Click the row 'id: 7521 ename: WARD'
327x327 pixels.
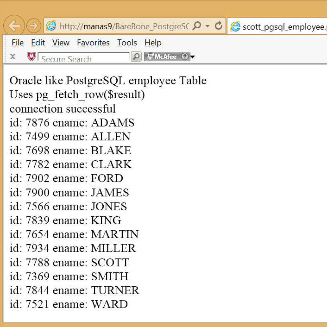(x=69, y=304)
